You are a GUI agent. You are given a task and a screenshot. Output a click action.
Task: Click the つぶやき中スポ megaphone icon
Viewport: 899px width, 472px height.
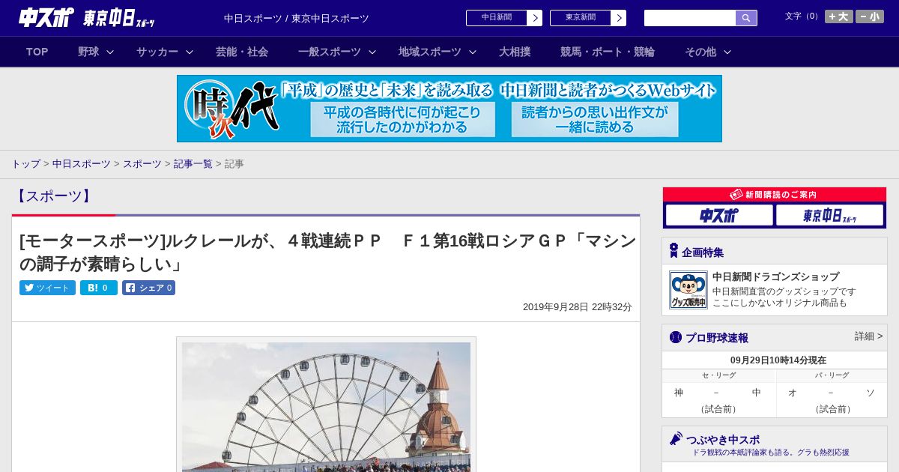[x=676, y=439]
